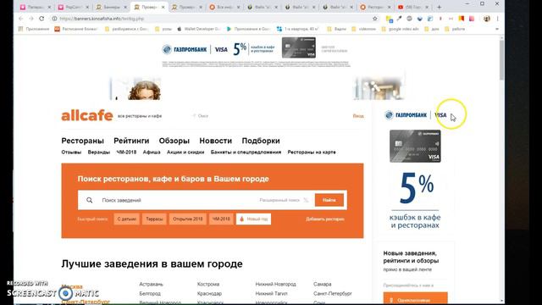Screen dimensions: 542x305
Task: Open a new browser tab
Action: [440, 7]
